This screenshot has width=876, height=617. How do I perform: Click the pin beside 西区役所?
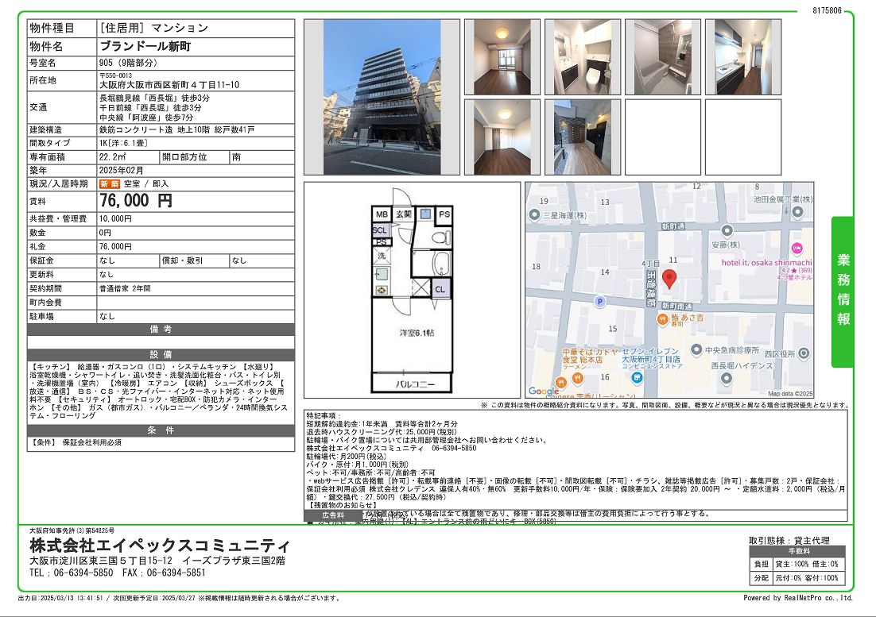point(804,353)
